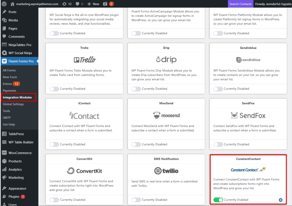Viewport: 292px width, 206px height.
Task: Open Entries submenu with 12 badge
Action: coord(11,84)
